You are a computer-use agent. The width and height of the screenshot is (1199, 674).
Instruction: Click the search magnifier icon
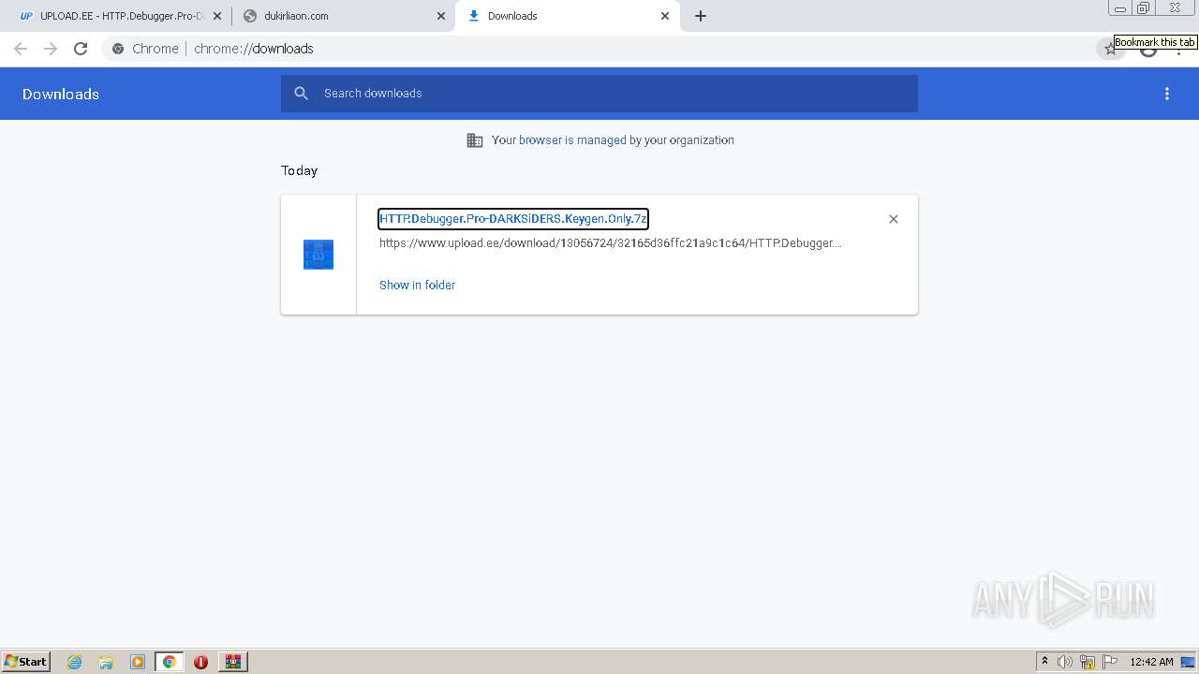301,94
